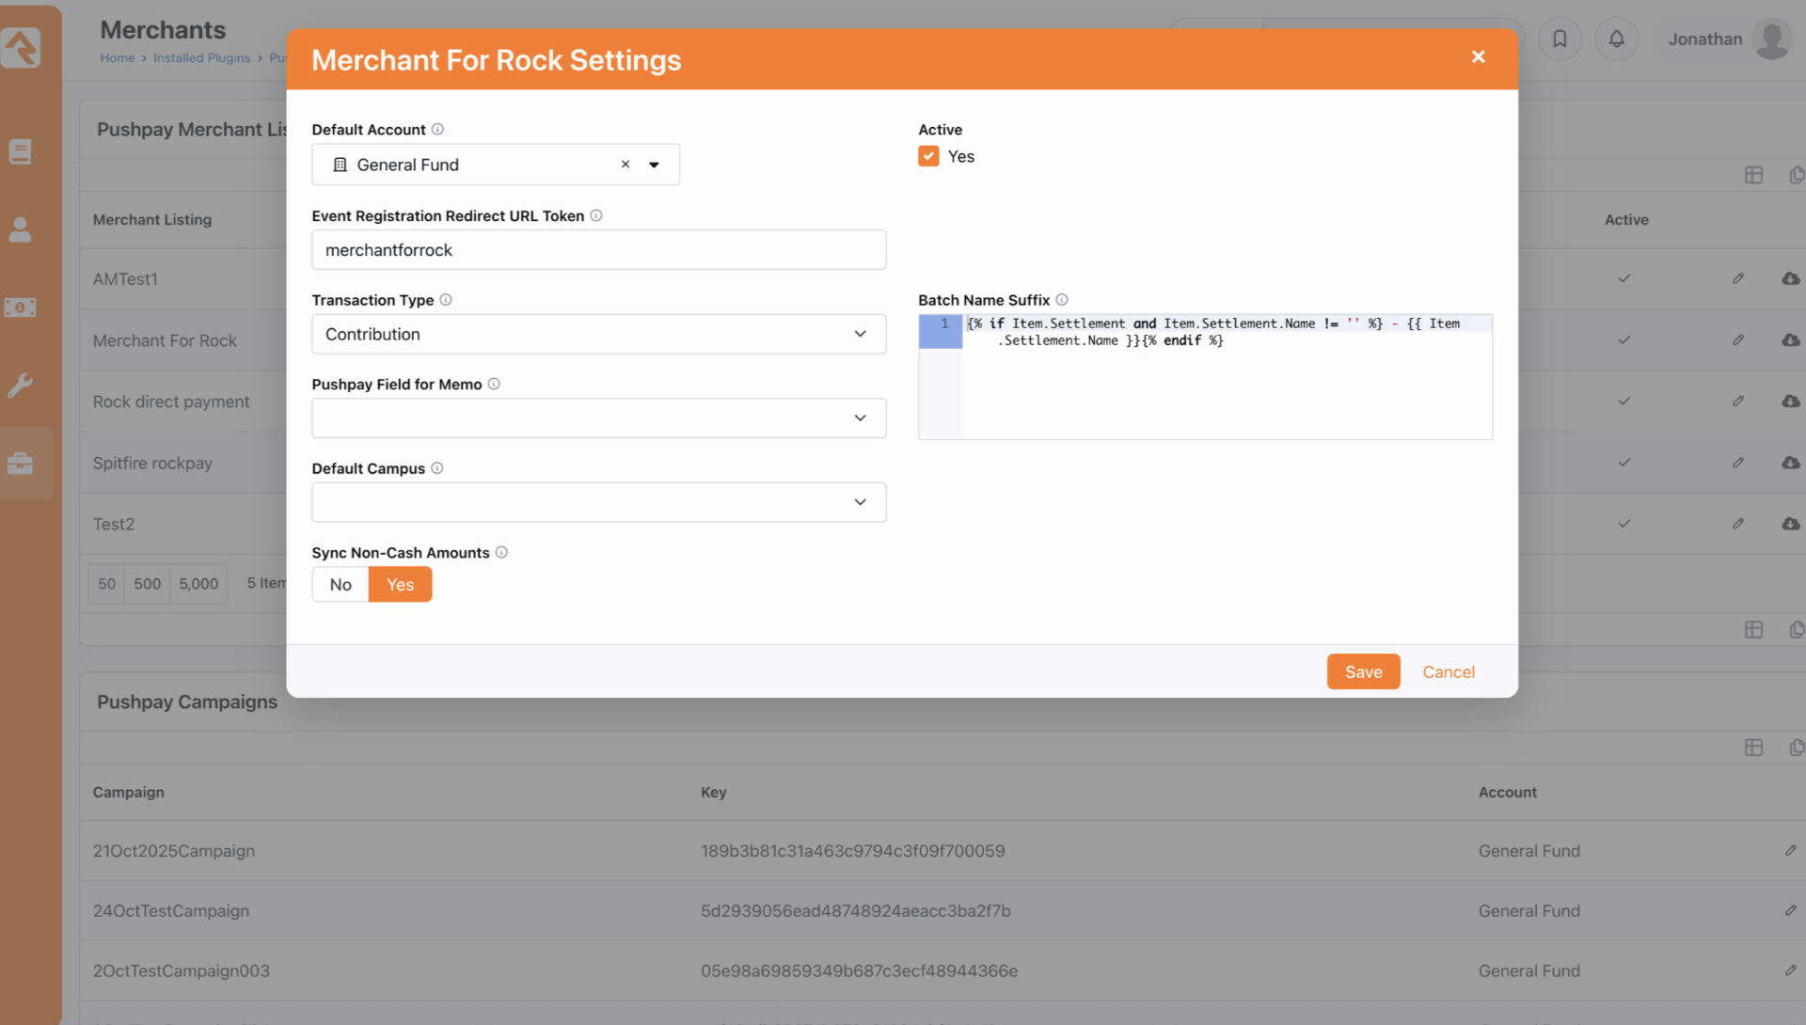The image size is (1806, 1025).
Task: Clear the Event Registration Redirect URL Token field
Action: 599,249
